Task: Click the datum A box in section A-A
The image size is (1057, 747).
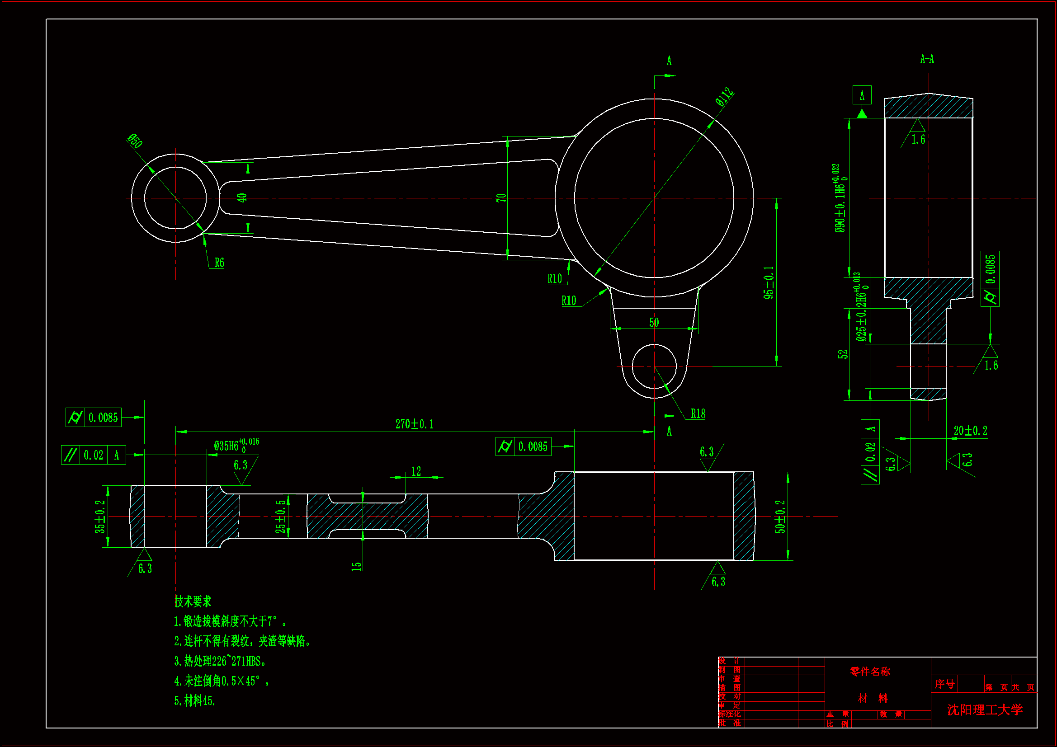Action: 862,96
